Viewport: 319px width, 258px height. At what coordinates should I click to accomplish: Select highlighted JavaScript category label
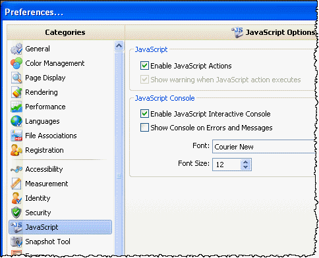tap(42, 227)
